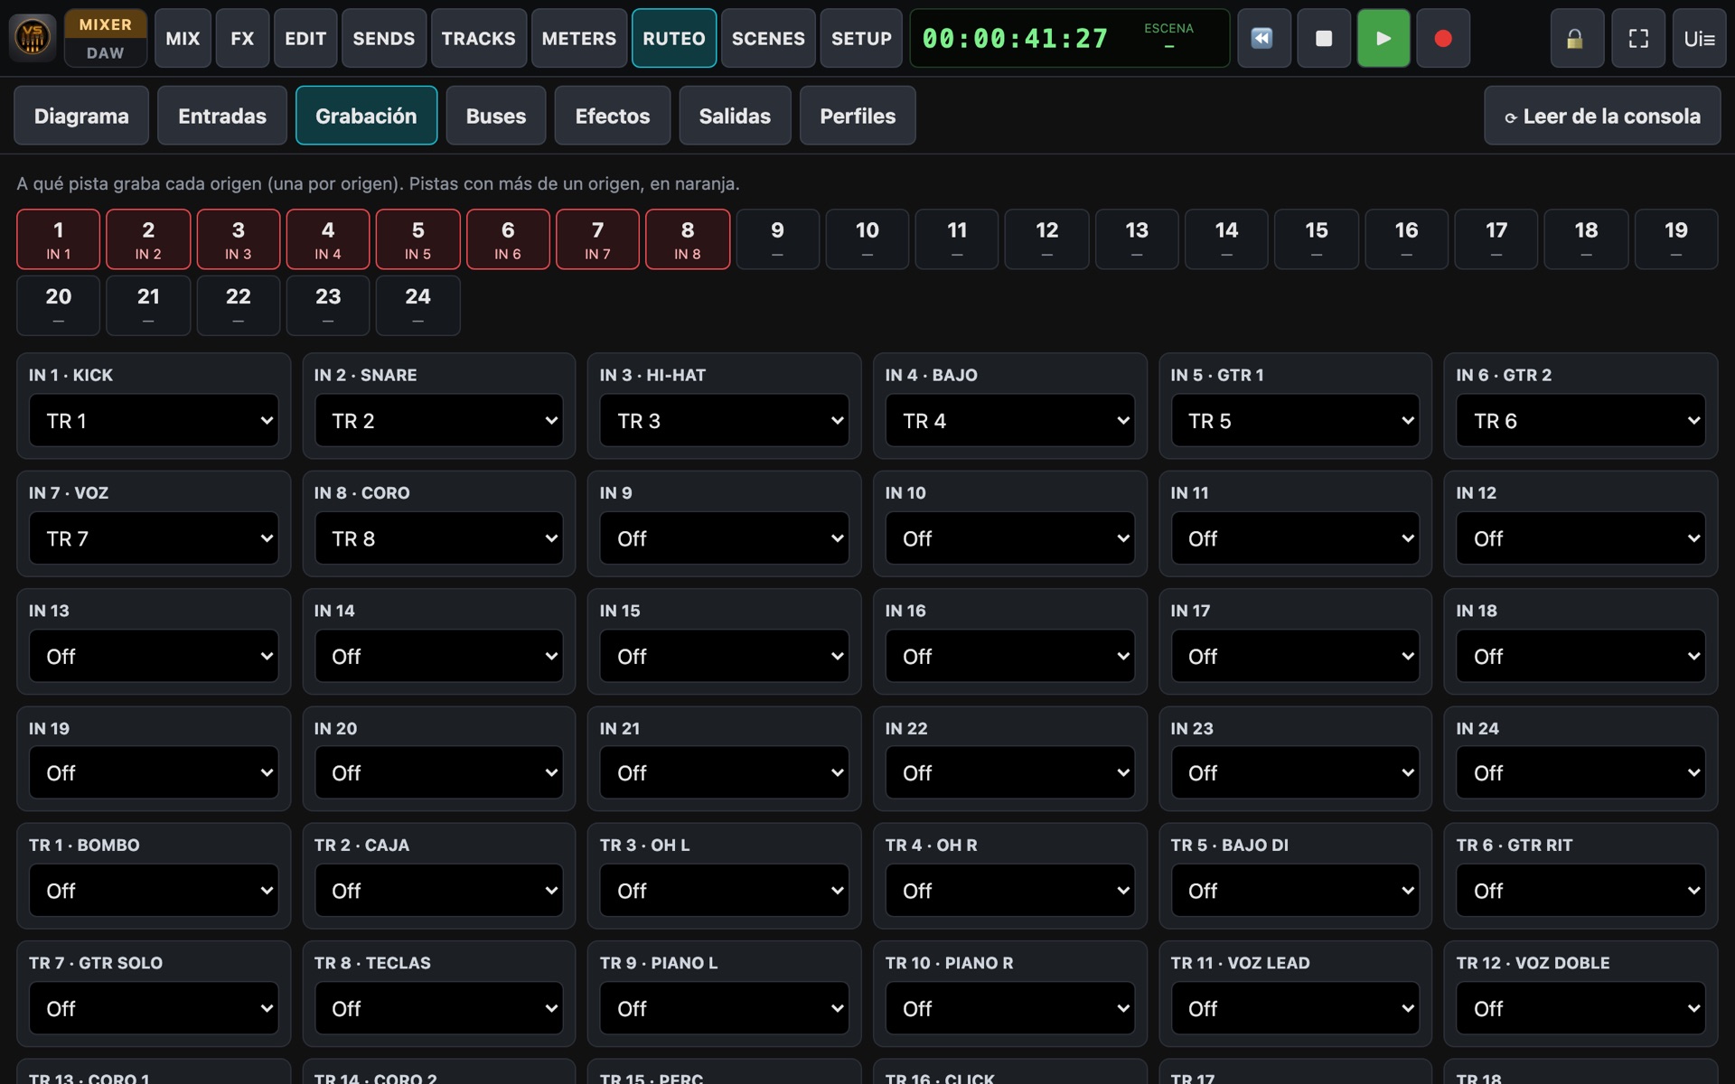Open IN 8 · CORO track dropdown

tap(438, 538)
